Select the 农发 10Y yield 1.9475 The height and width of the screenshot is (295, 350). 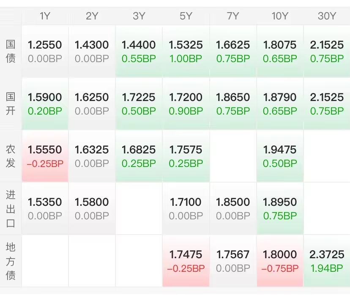click(280, 156)
